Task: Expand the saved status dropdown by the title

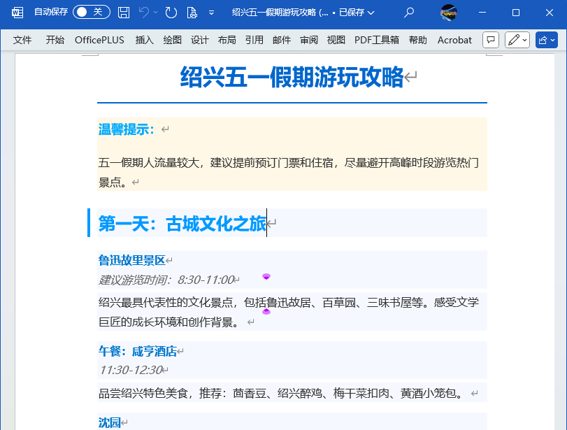Action: 371,13
